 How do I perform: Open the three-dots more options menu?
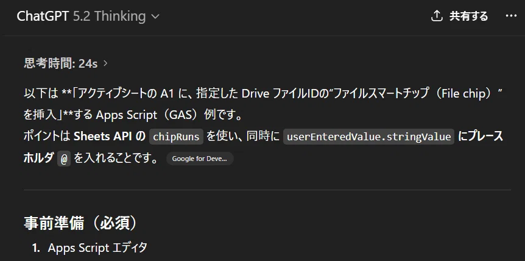click(x=511, y=16)
